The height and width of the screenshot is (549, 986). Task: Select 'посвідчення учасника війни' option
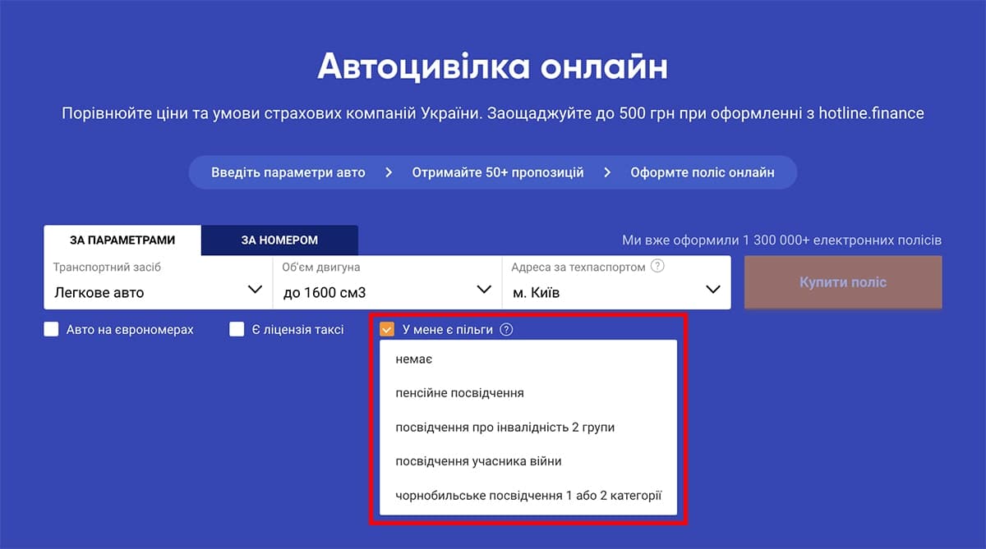[x=528, y=461]
